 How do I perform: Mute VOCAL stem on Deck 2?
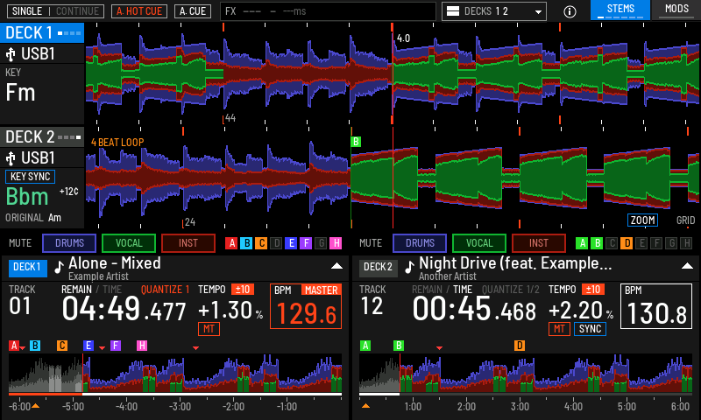coord(479,243)
